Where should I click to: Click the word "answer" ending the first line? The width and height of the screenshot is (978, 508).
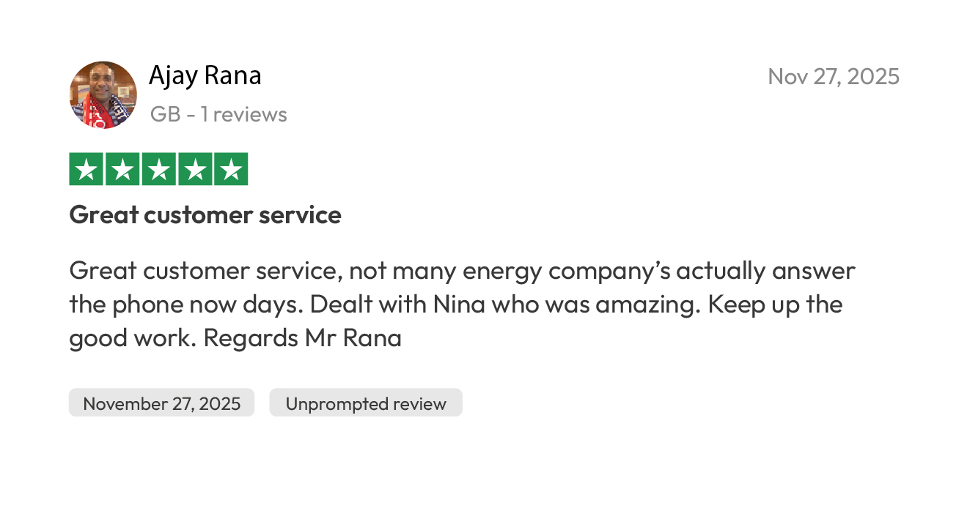[813, 271]
